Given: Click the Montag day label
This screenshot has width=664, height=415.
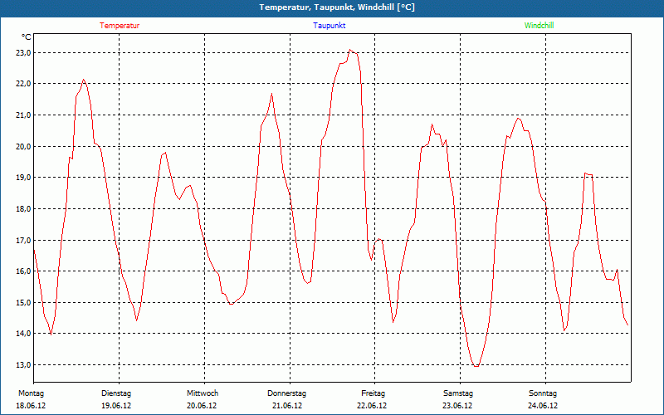Looking at the screenshot, I should coord(31,393).
